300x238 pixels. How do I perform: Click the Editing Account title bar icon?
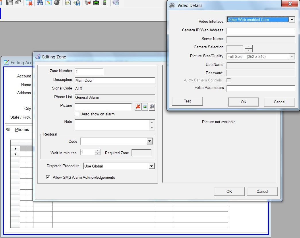7,62
